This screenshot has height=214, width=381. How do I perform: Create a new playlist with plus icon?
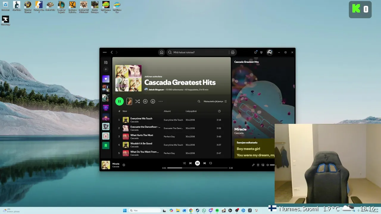(x=106, y=69)
